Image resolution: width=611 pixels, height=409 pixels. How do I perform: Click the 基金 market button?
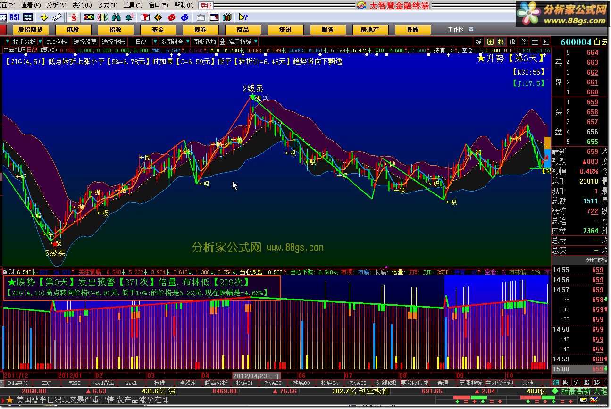(158, 30)
